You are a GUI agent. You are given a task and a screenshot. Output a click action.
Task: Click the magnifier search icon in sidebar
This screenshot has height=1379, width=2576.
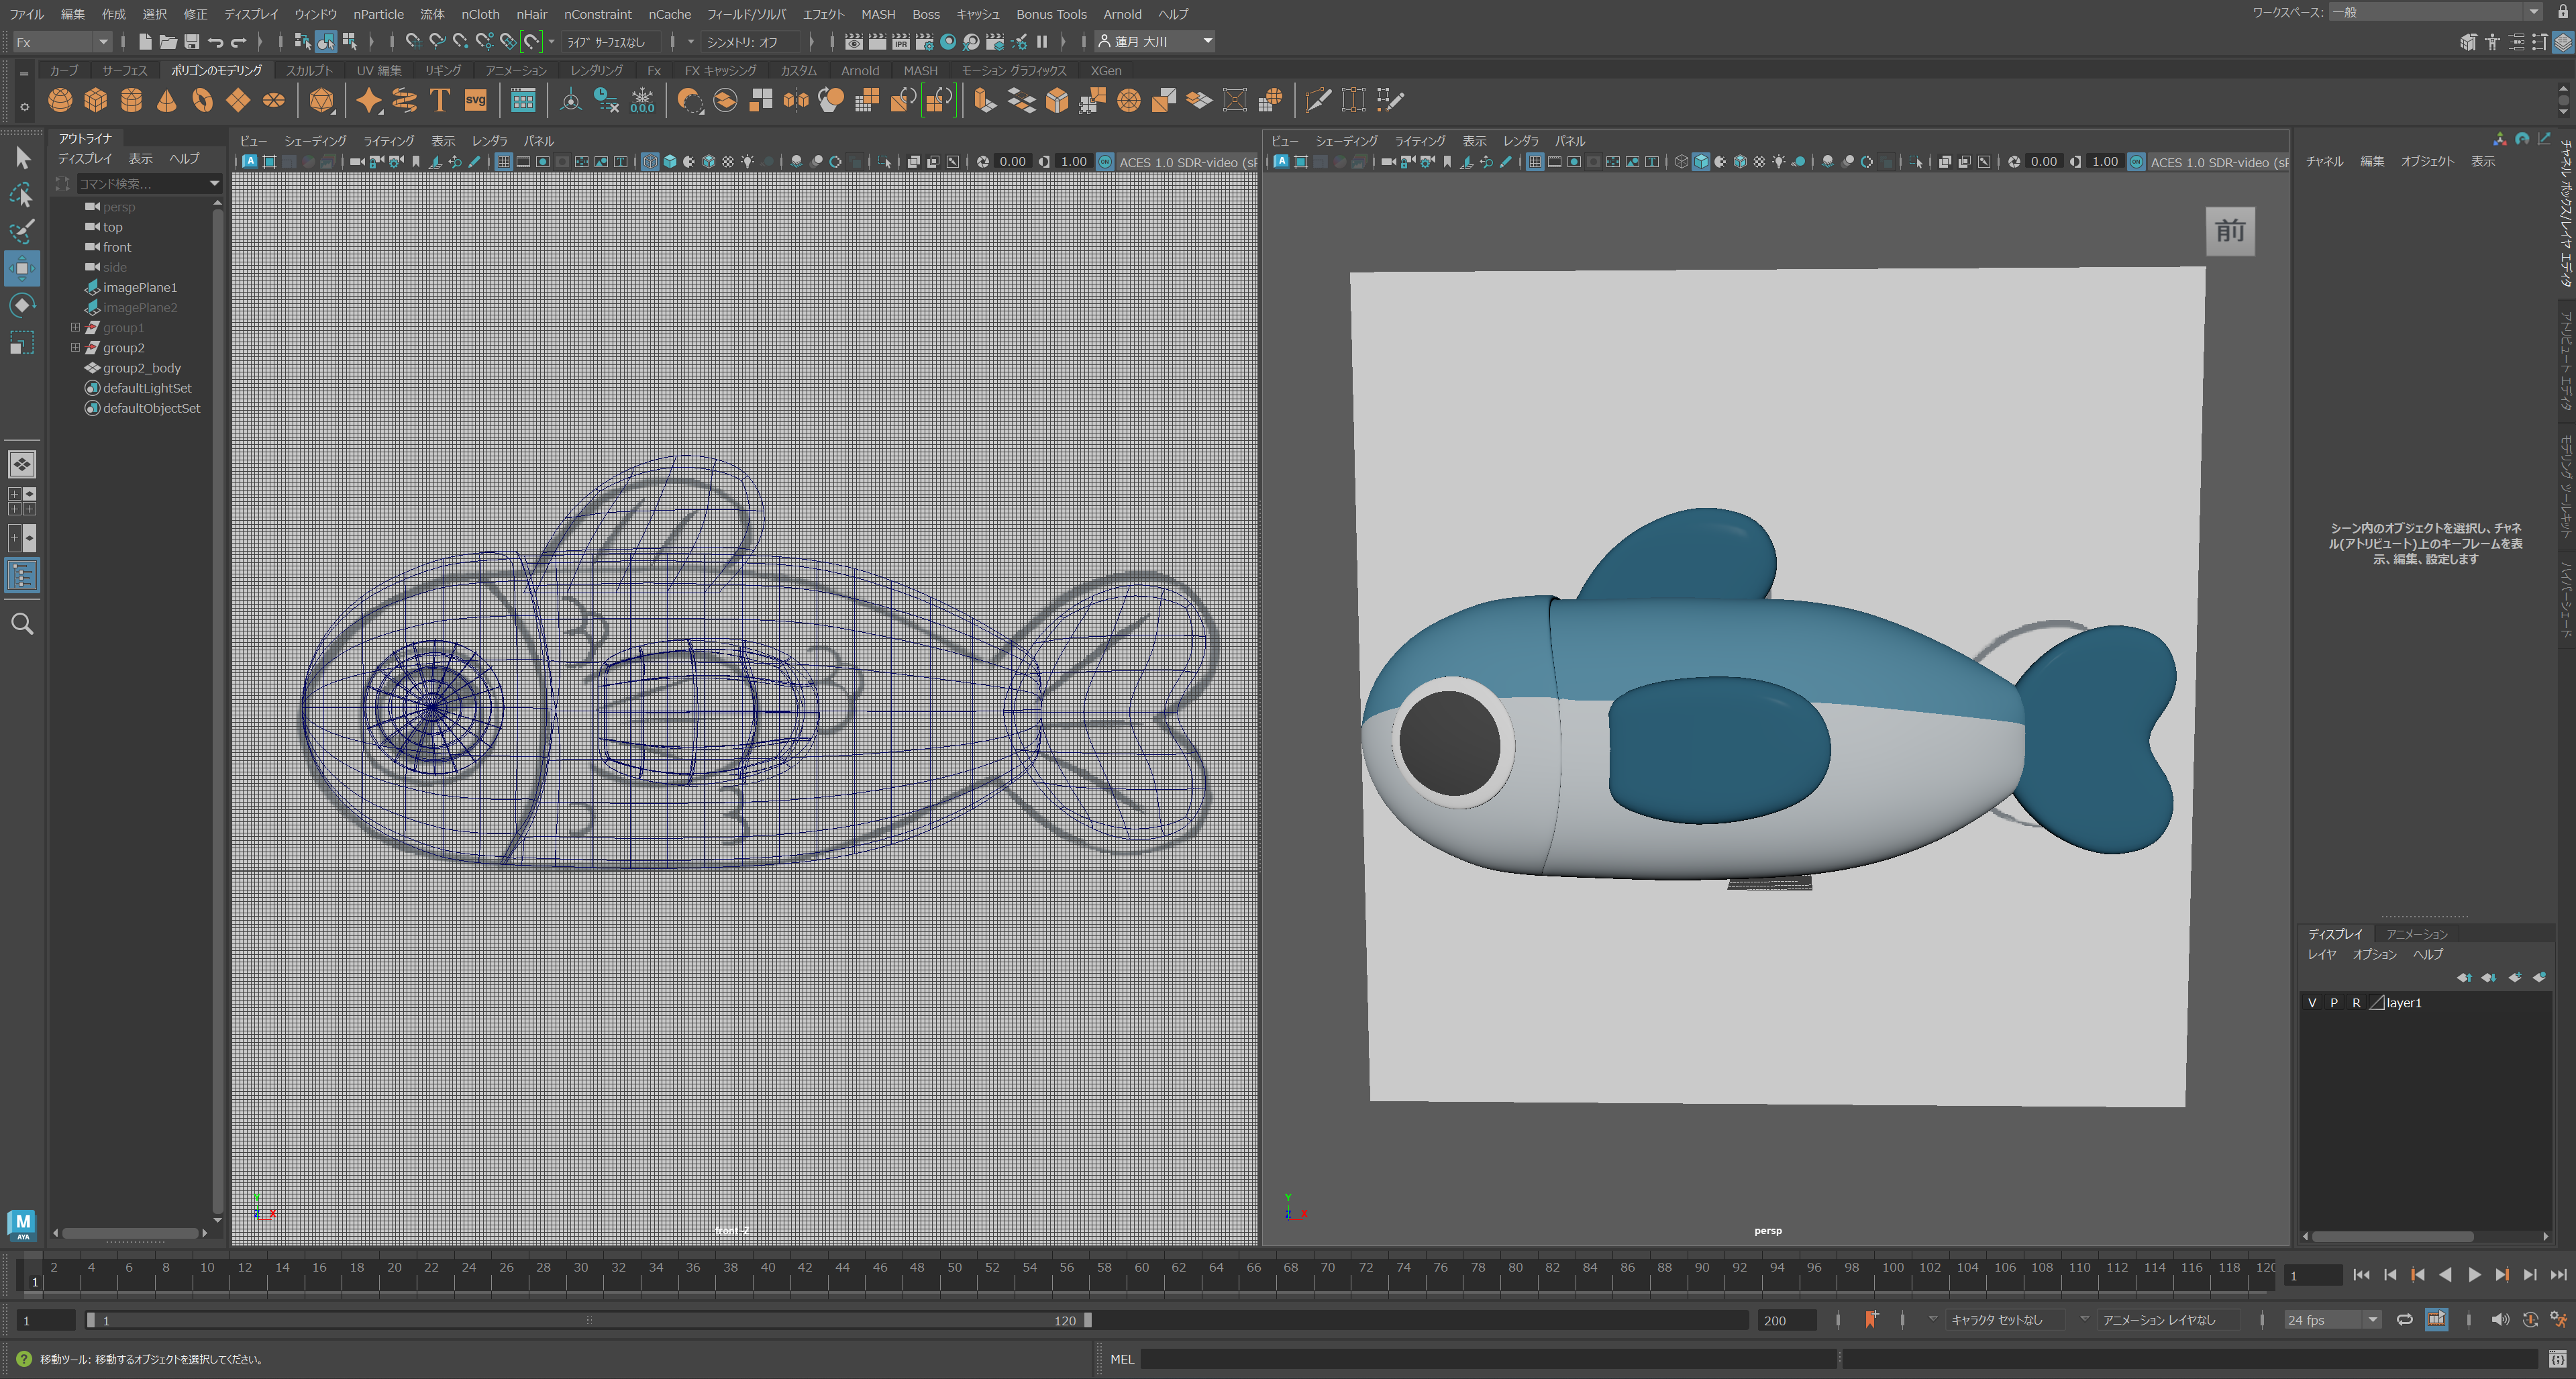pos(22,624)
